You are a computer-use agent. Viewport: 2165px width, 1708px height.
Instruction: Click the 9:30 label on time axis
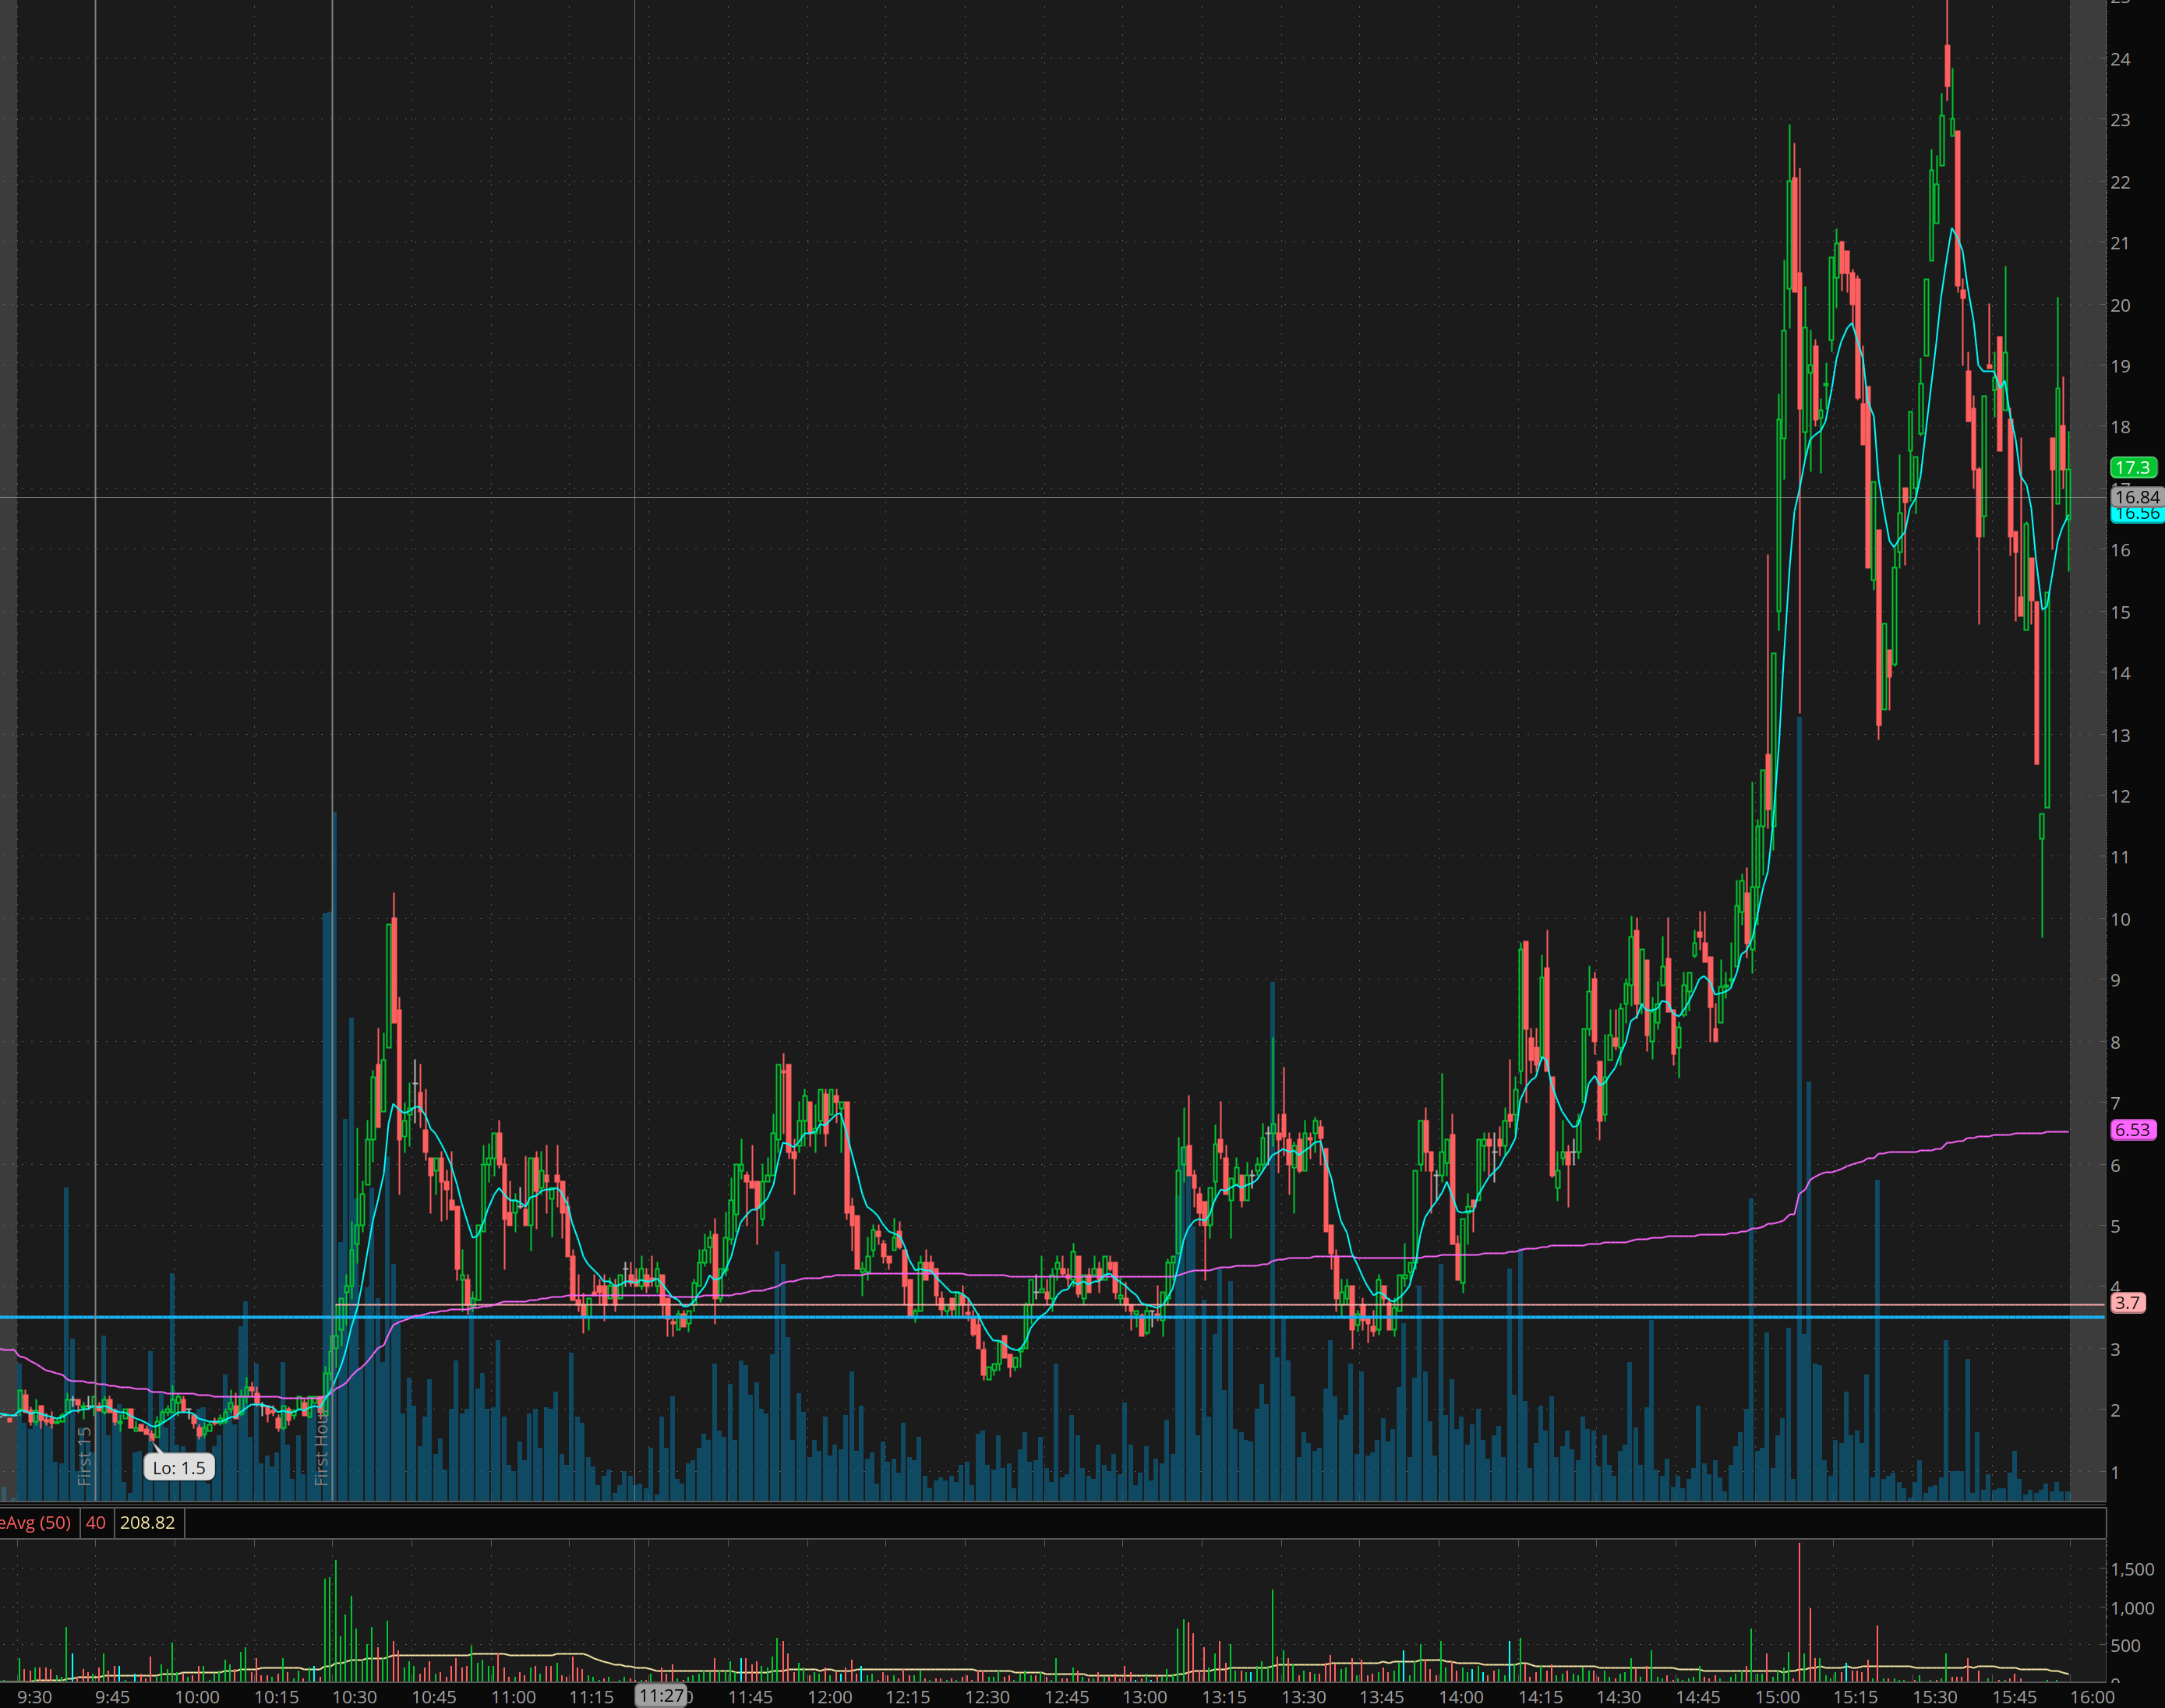tap(34, 1696)
